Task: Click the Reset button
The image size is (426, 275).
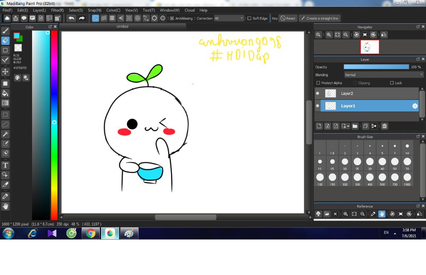Action: click(288, 18)
